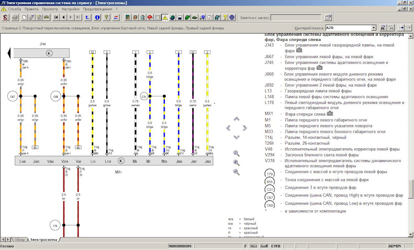Click the 'Golf' status bar entry
Viewport: 414px width, 250px height.
click(264, 246)
